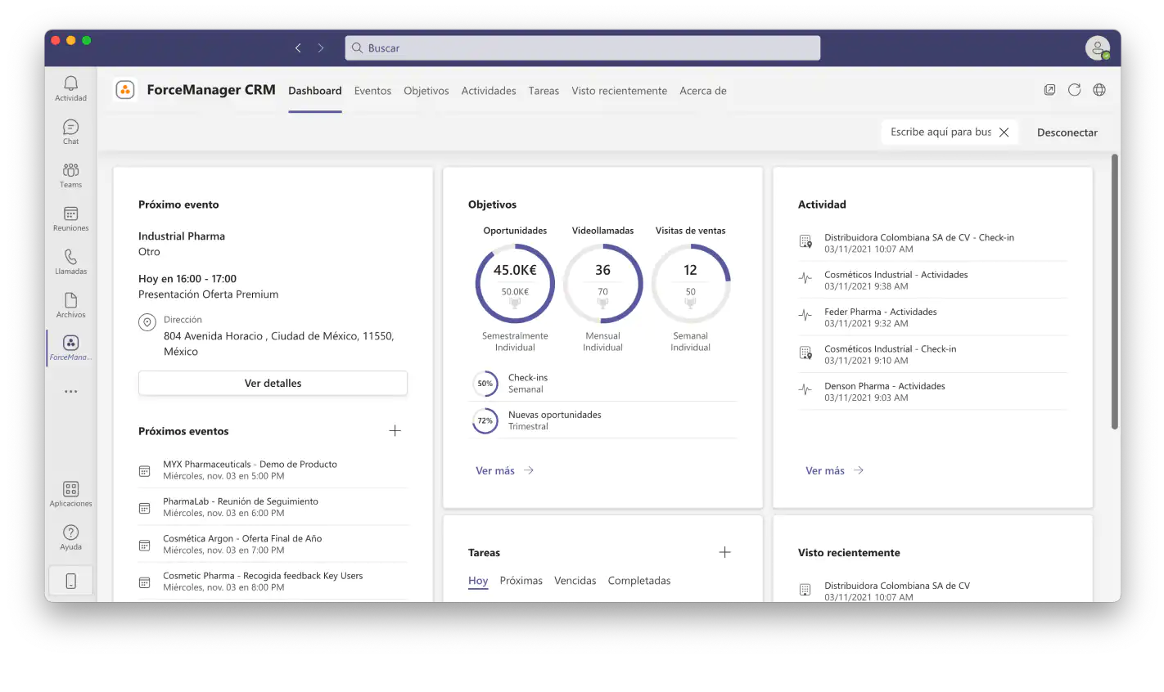
Task: Open the Check-ins Semanal 50% goal
Action: [x=602, y=383]
